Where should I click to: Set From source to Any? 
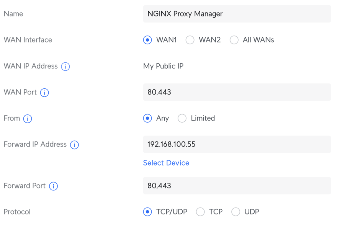point(147,118)
